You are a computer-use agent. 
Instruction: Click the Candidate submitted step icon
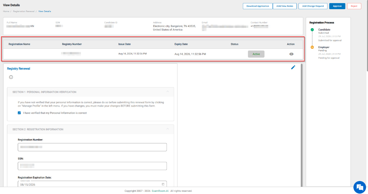click(x=312, y=30)
